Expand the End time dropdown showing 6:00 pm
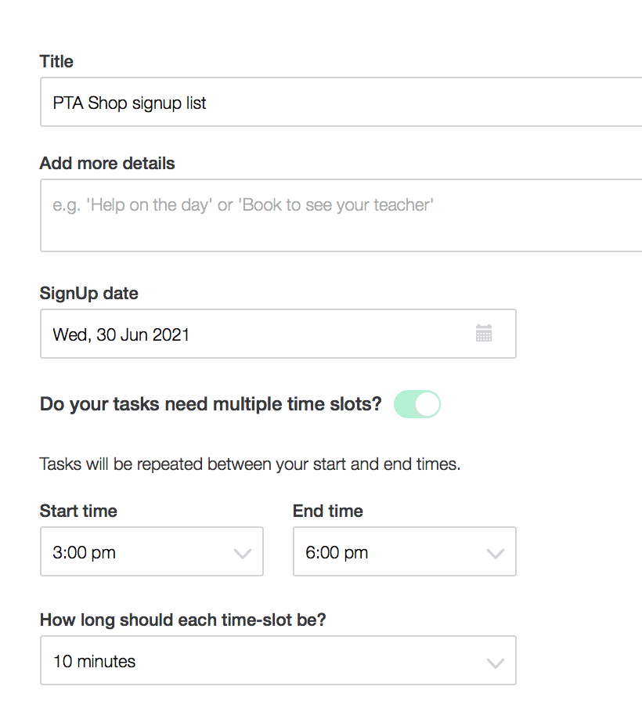Image resolution: width=642 pixels, height=719 pixels. coord(391,552)
